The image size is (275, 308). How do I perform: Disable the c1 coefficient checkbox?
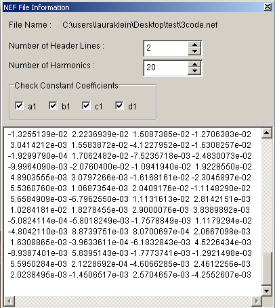86,105
